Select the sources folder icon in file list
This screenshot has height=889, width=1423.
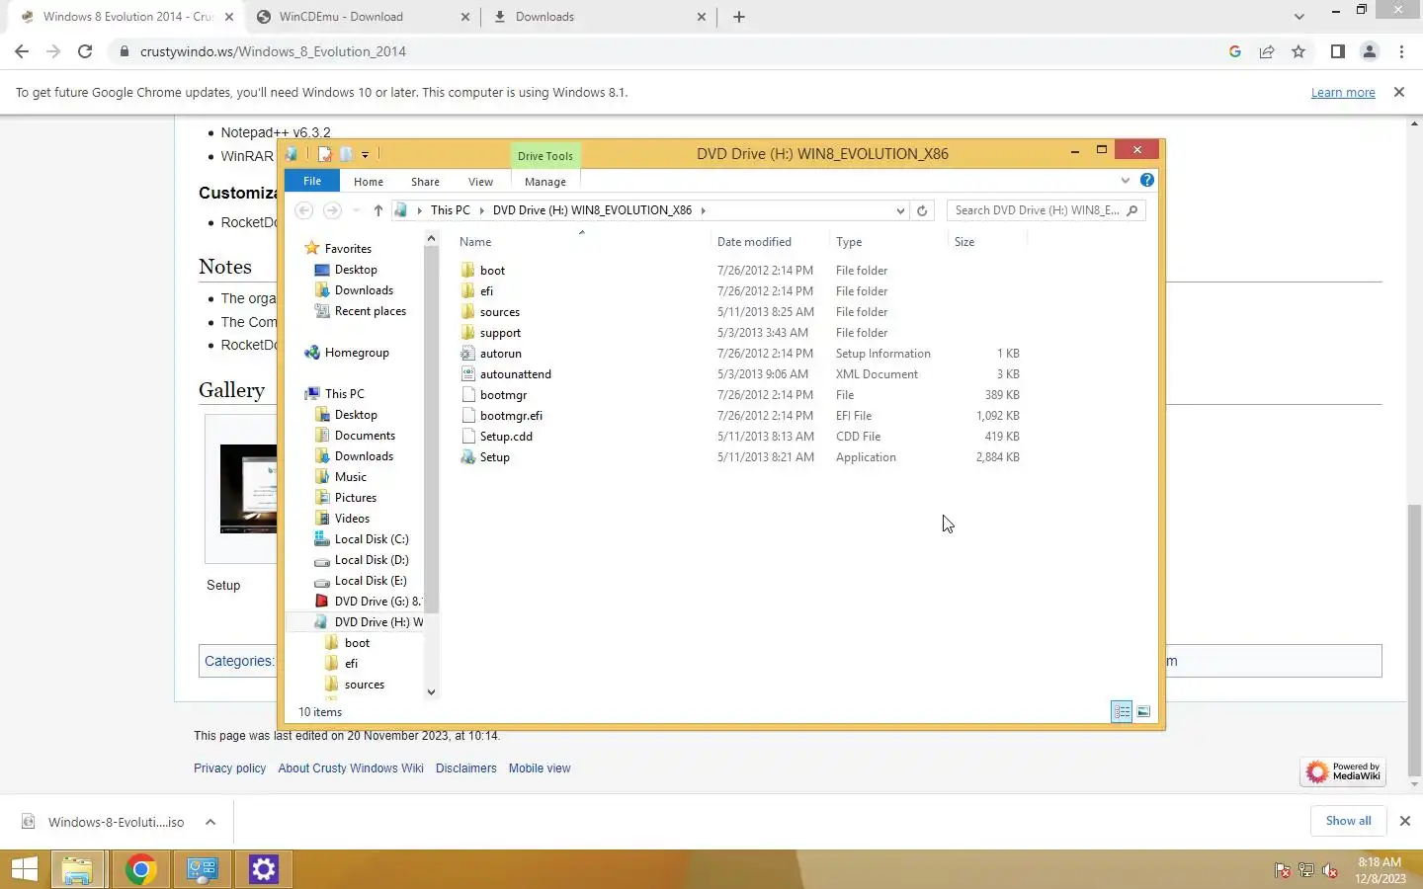point(468,312)
